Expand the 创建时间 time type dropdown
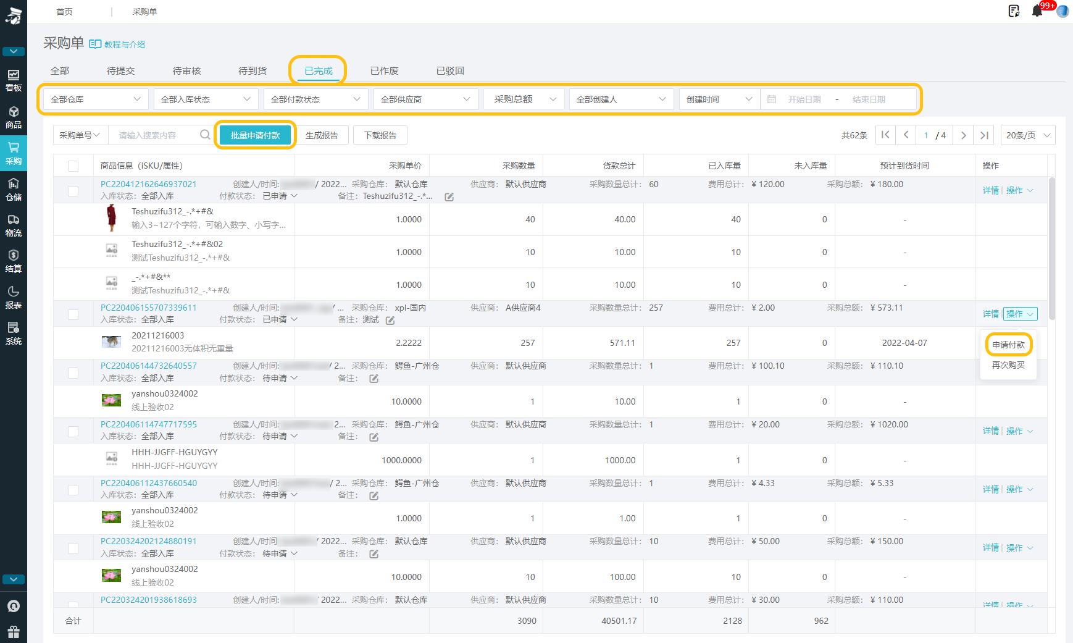The image size is (1073, 643). (720, 99)
